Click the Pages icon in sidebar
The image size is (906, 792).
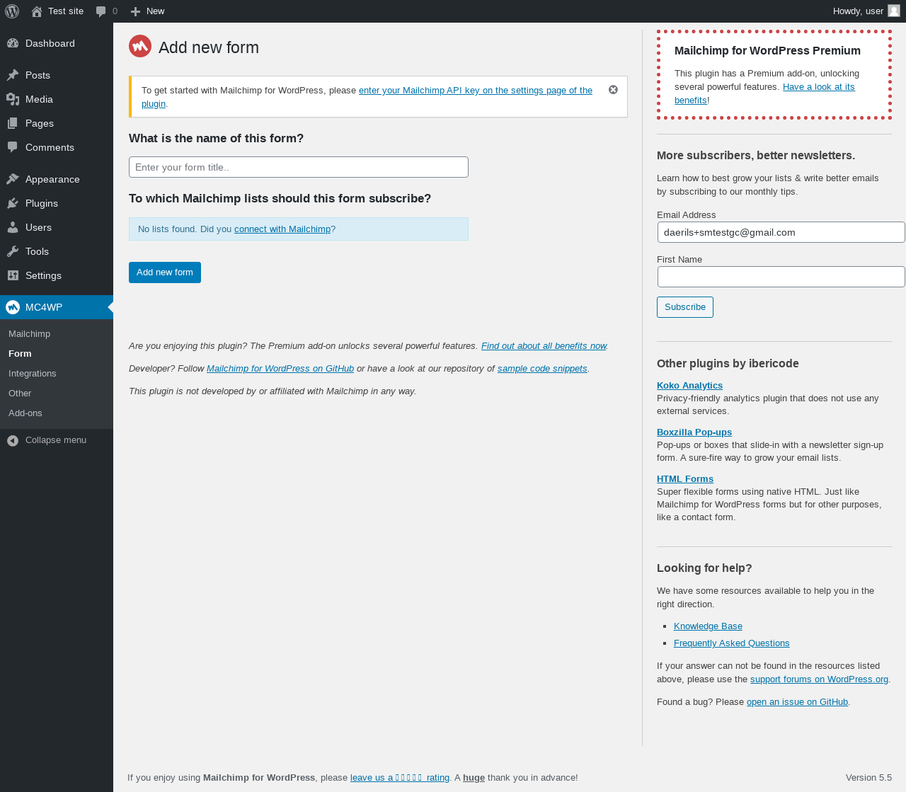tap(13, 123)
